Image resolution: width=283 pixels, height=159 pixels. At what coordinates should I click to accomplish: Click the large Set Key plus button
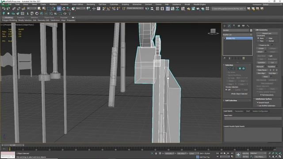click(238, 155)
